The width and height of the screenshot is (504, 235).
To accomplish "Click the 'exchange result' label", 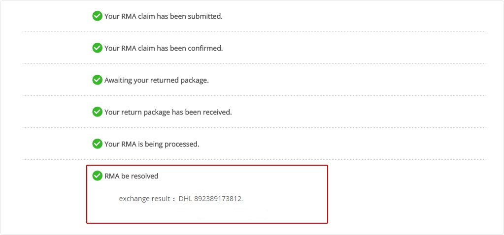I will [x=144, y=199].
